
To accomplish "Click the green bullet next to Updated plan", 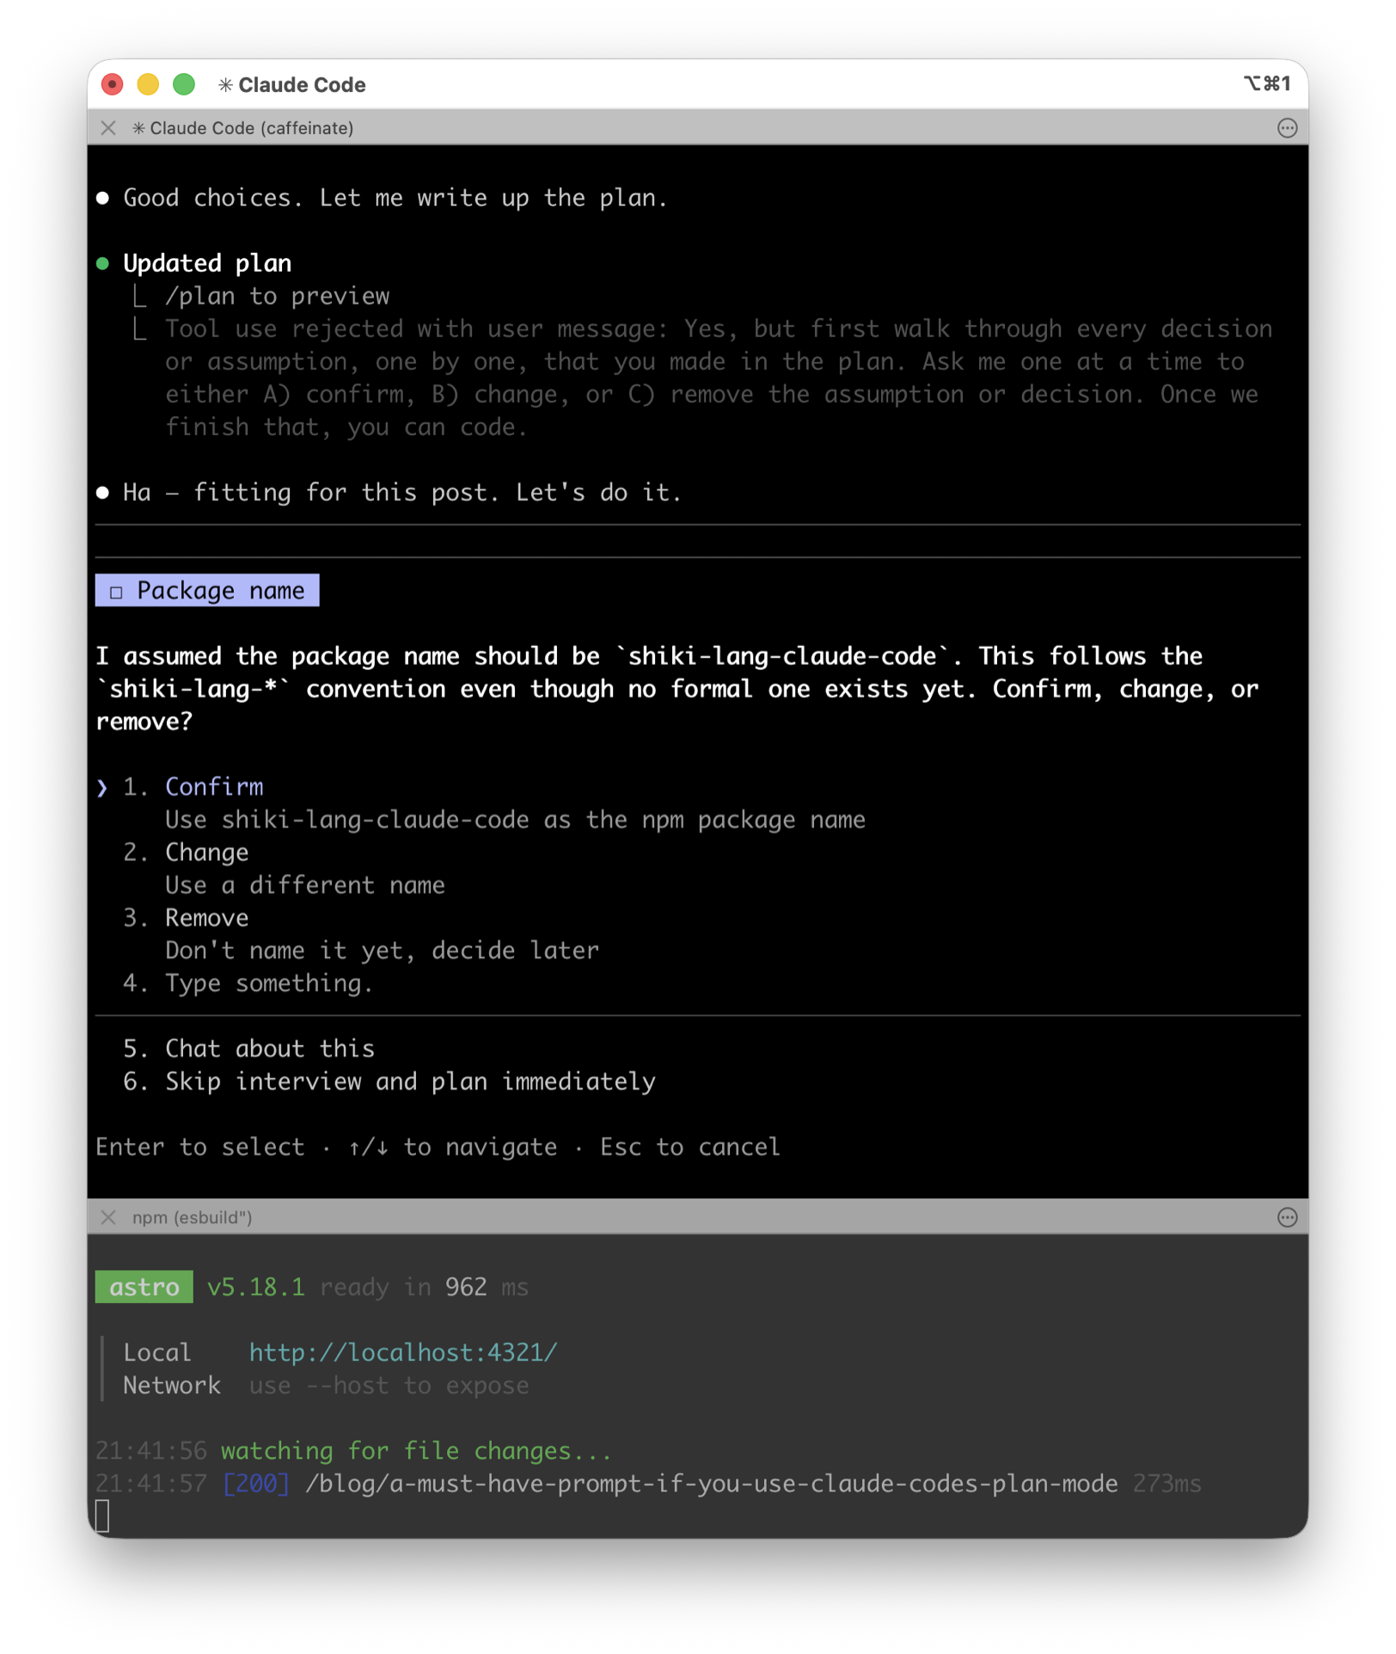I will point(103,263).
